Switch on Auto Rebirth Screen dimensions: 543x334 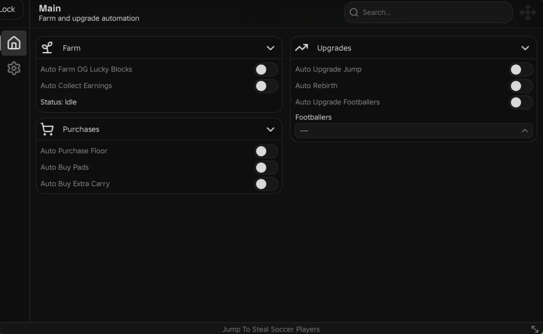pos(521,86)
